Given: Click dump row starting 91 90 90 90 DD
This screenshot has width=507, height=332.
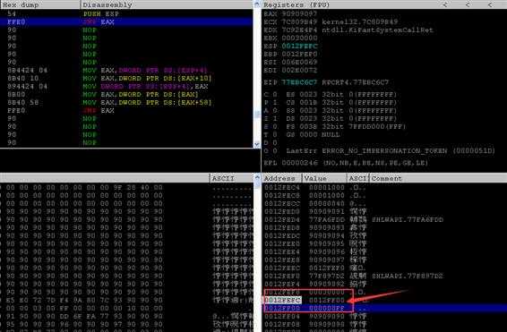Looking at the screenshot, I should click(x=126, y=317).
